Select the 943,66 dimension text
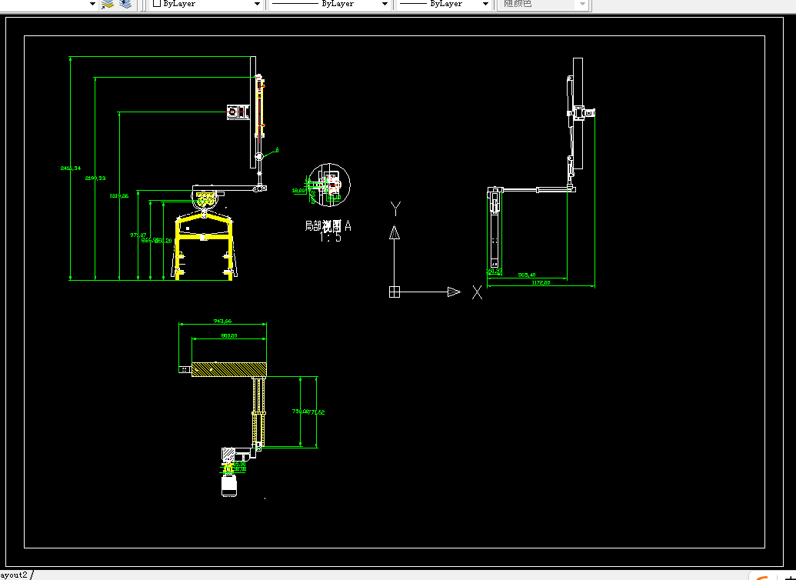Viewport: 796px width, 580px height. point(222,321)
